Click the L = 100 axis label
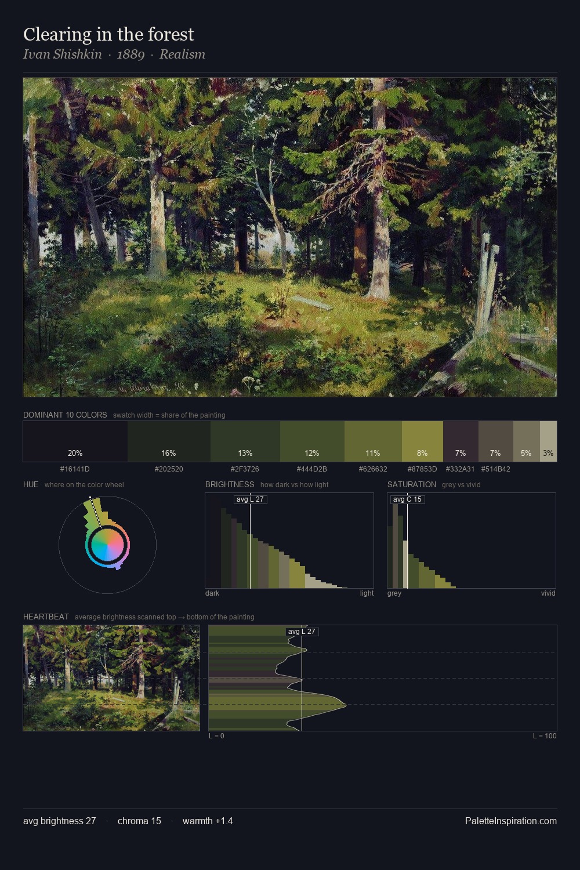 (545, 736)
